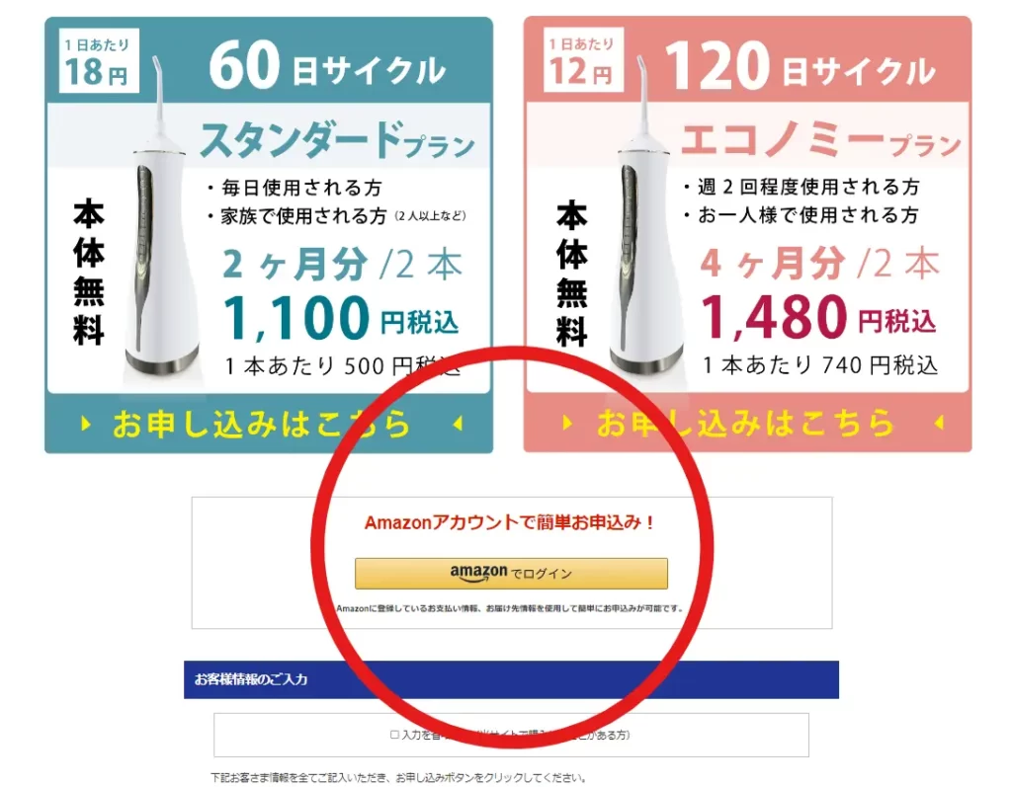Screen dimensions: 1012x787
Task: Tick the 入力を省略 checkbox
Action: 394,735
